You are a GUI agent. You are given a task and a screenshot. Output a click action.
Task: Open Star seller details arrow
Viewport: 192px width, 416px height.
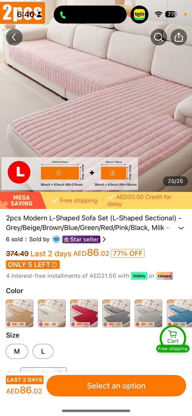pos(104,239)
